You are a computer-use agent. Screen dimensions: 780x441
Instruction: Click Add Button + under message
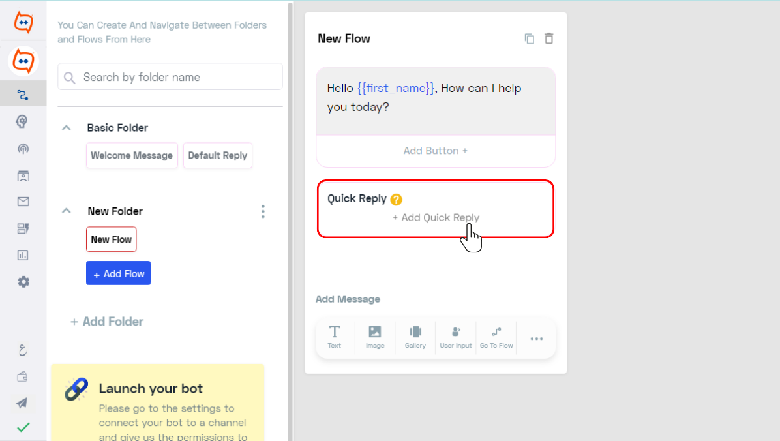click(435, 151)
